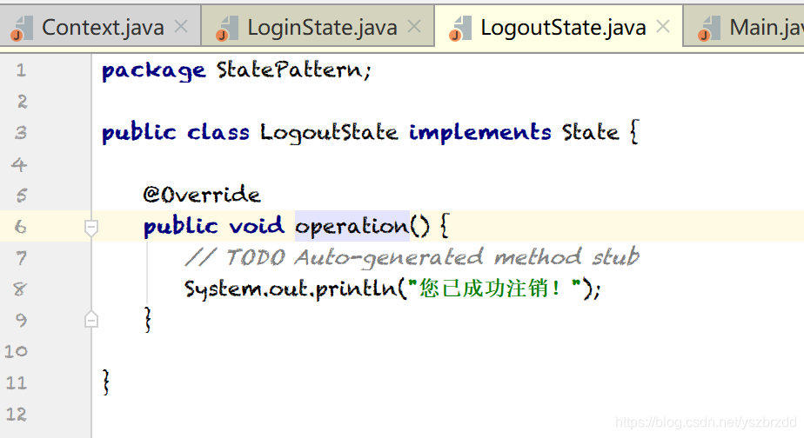Image resolution: width=804 pixels, height=438 pixels.
Task: Collapse the operation method fold marker at line 6
Action: click(91, 228)
